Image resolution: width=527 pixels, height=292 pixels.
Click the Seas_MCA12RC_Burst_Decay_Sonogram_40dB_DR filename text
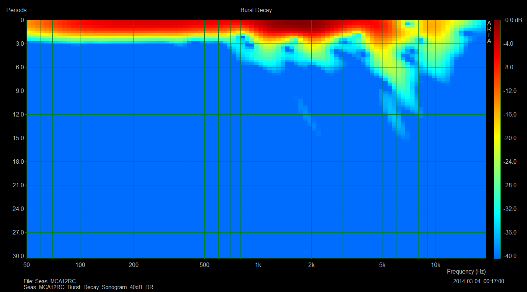pyautogui.click(x=89, y=287)
